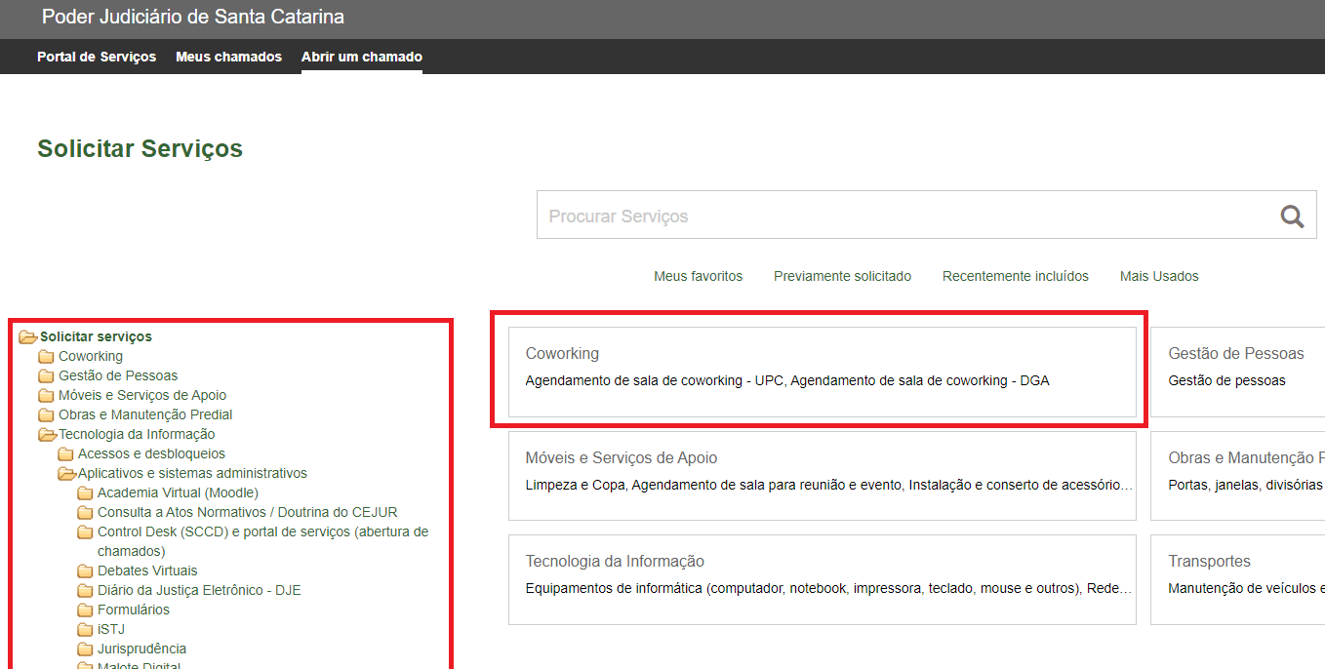Select Gestão de Pessoas in the tree
The width and height of the screenshot is (1325, 669).
118,375
